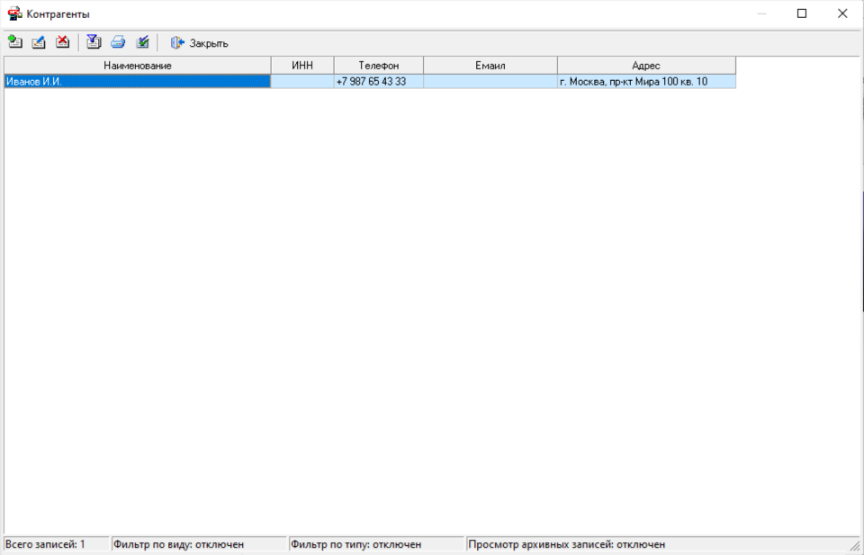Click the Емаил column header

[490, 66]
